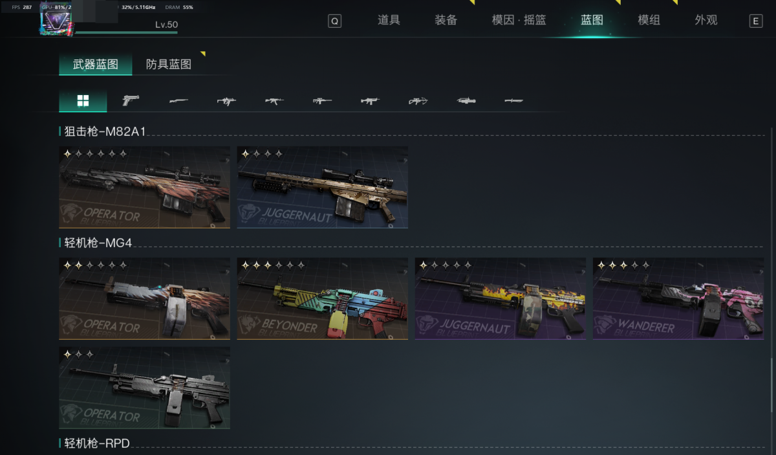Click the blueprint list vertical scrollbar

pos(771,386)
